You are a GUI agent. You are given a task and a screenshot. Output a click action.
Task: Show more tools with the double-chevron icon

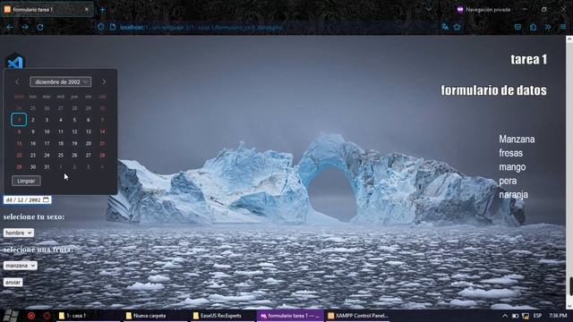pyautogui.click(x=548, y=27)
